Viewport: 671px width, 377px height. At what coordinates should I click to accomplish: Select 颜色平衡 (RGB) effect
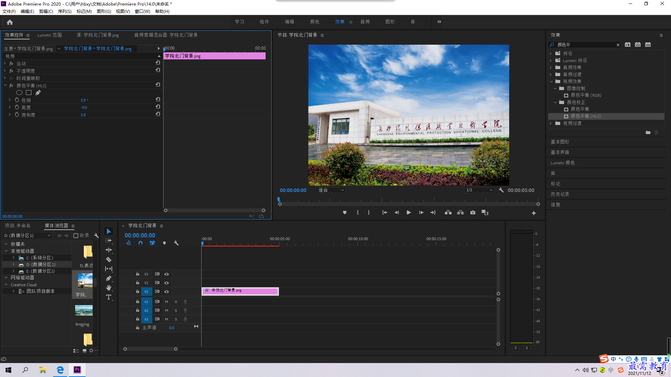click(586, 95)
